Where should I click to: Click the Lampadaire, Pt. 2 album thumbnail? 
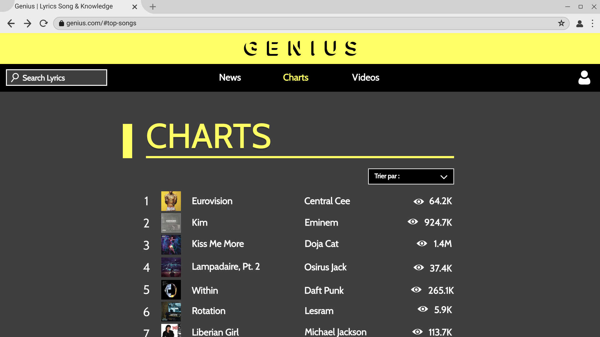click(171, 267)
